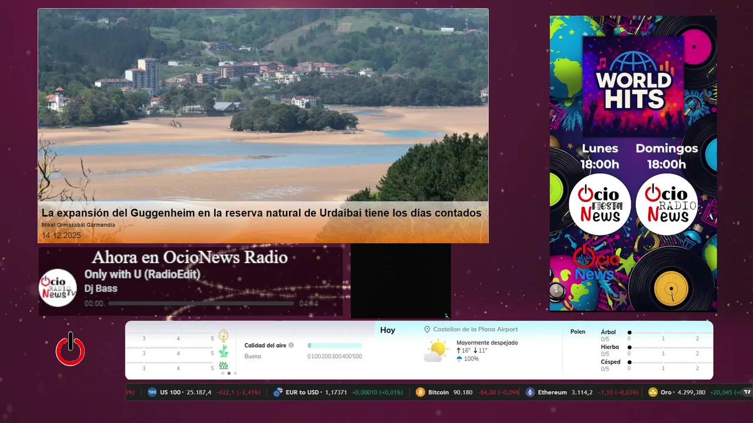Screen dimensions: 753x423
Task: Seek in the radio track progress bar
Action: click(201, 304)
